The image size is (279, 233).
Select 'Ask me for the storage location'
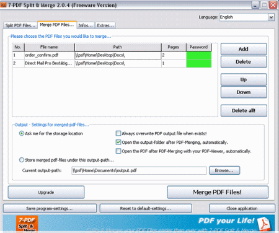click(22, 133)
